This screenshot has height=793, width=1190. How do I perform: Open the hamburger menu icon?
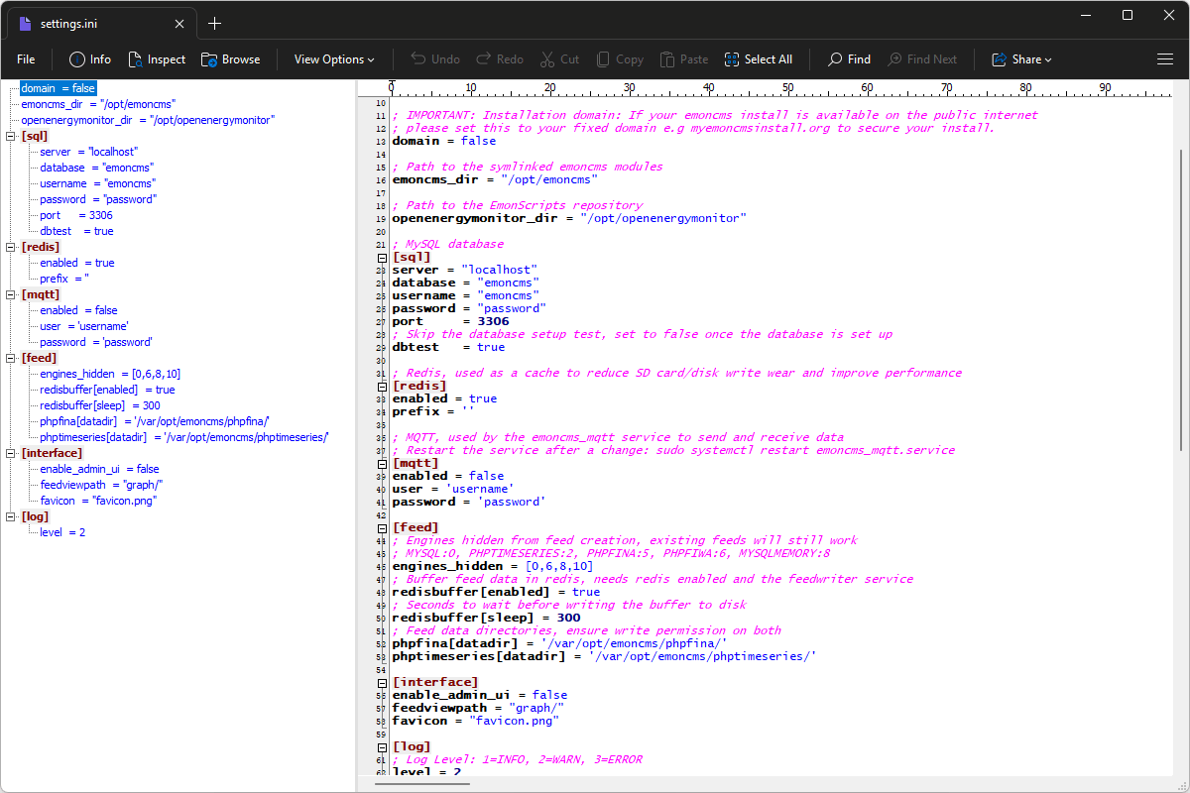pyautogui.click(x=1165, y=59)
